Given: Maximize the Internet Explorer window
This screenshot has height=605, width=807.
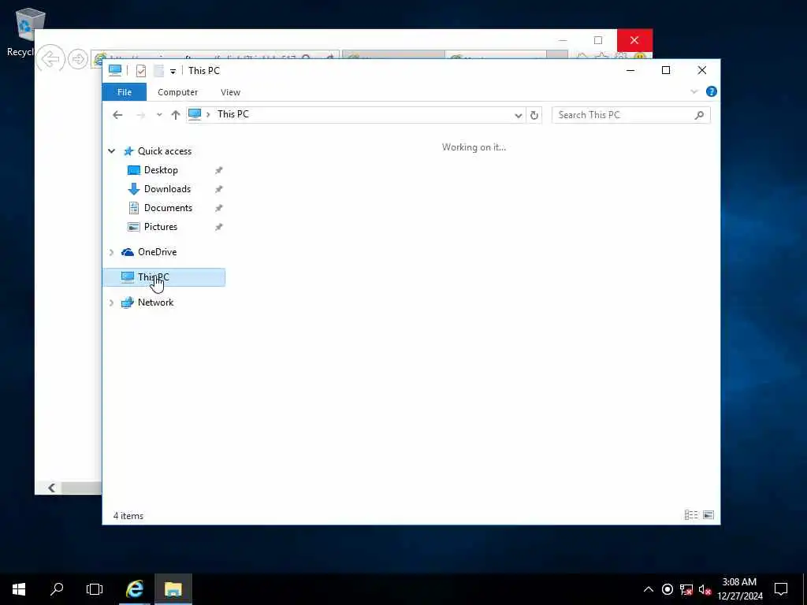Looking at the screenshot, I should (x=598, y=40).
